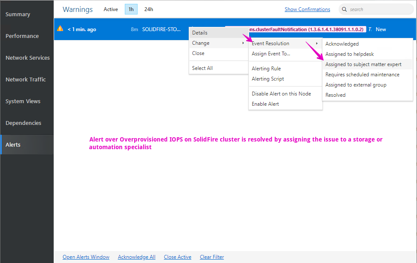
Task: Mark the event as Resolved
Action: (367, 95)
